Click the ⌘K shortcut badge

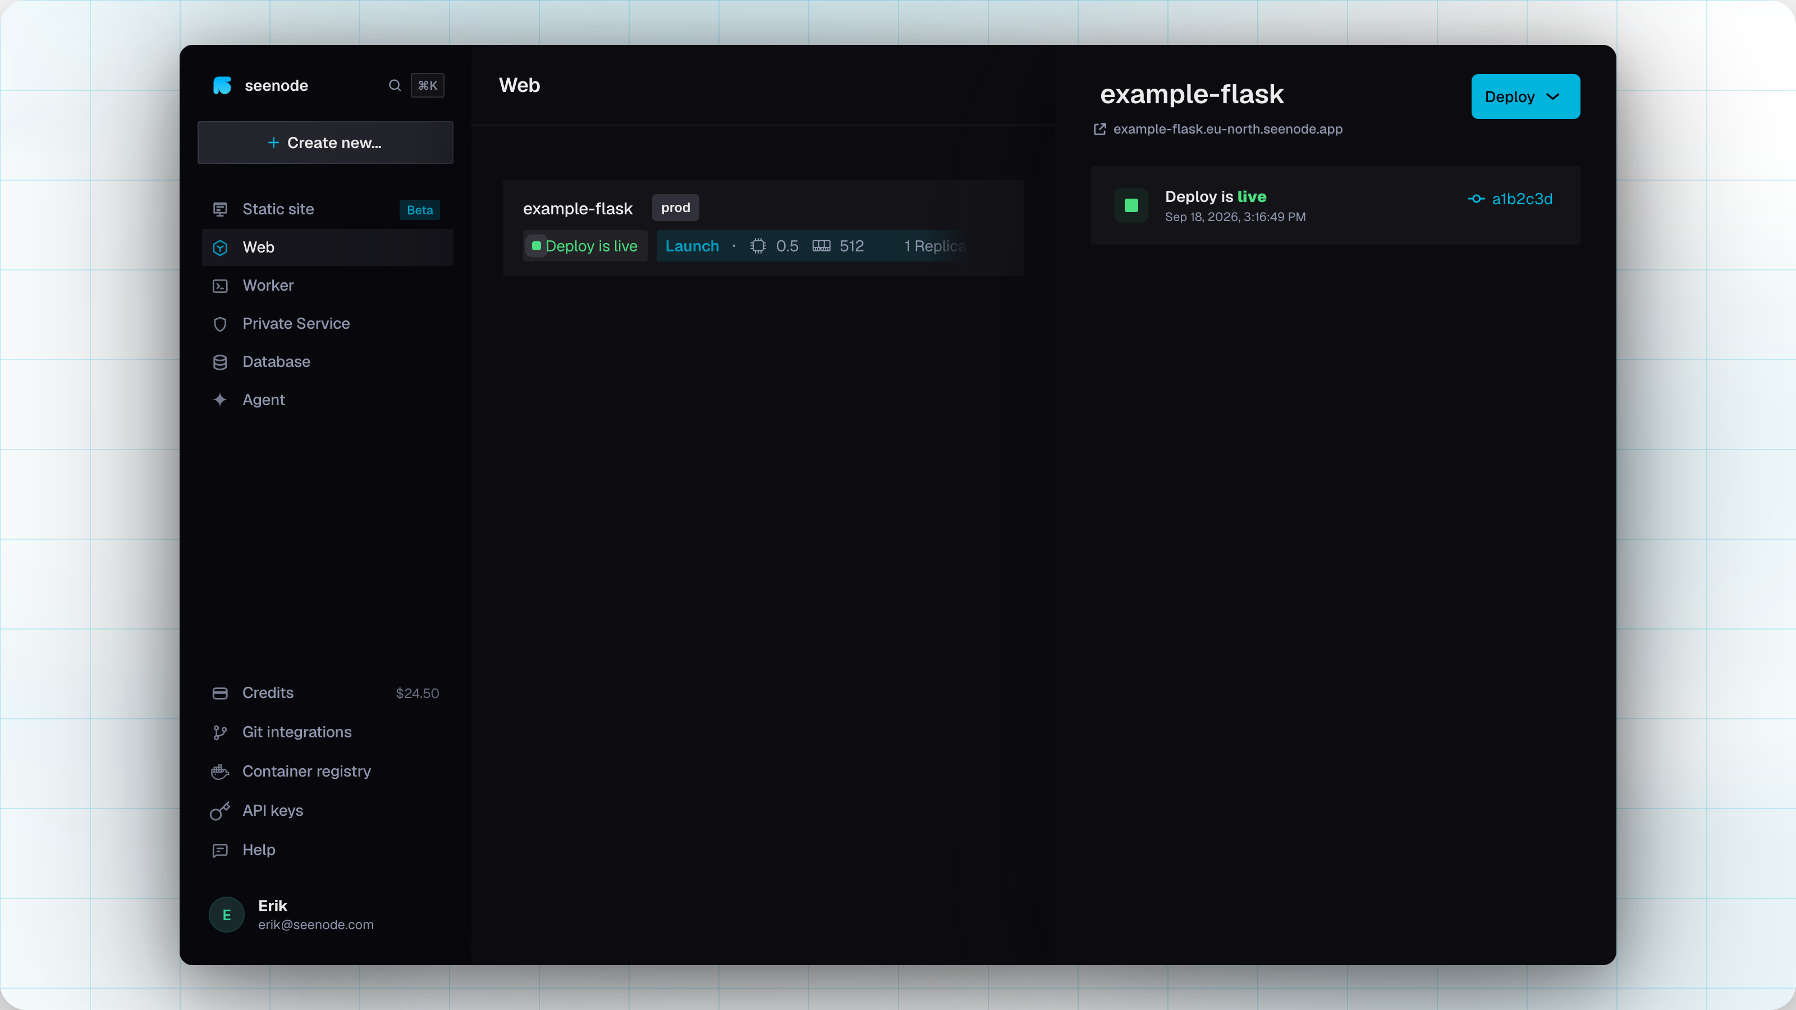pyautogui.click(x=427, y=85)
